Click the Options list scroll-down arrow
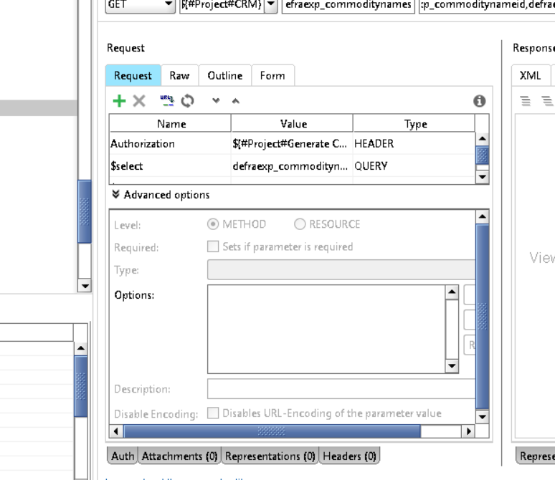This screenshot has width=555, height=480. 452,366
